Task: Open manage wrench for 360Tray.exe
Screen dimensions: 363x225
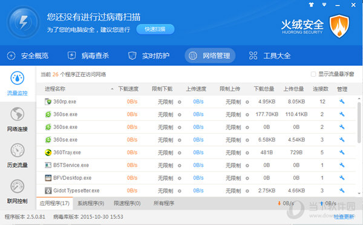Action: point(342,152)
